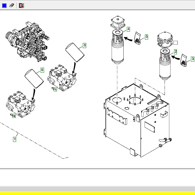195x195 pixels.
Task: Click the yellow status bar at bottom
Action: pos(97,193)
